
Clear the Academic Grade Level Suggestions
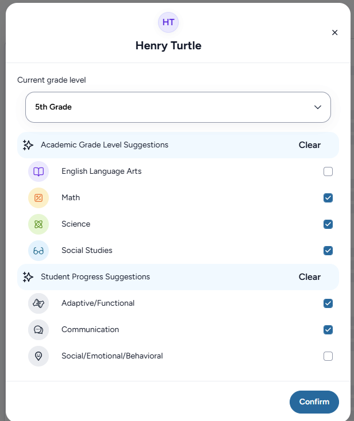point(310,145)
